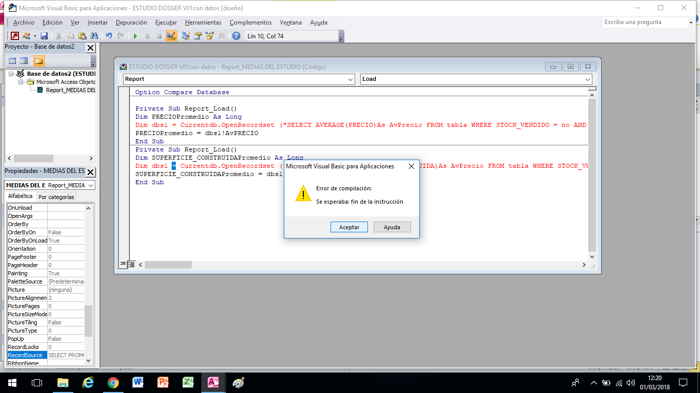Select the RecordSource property row

tap(46, 355)
